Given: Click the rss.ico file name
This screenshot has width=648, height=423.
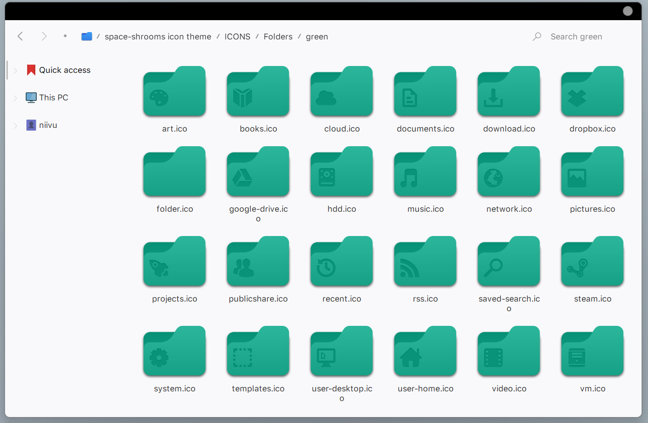Looking at the screenshot, I should [x=425, y=299].
